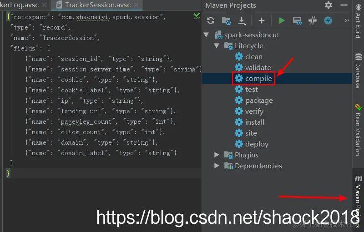The height and width of the screenshot is (232, 364).
Task: Select the validate lifecycle goal
Action: click(x=258, y=67)
